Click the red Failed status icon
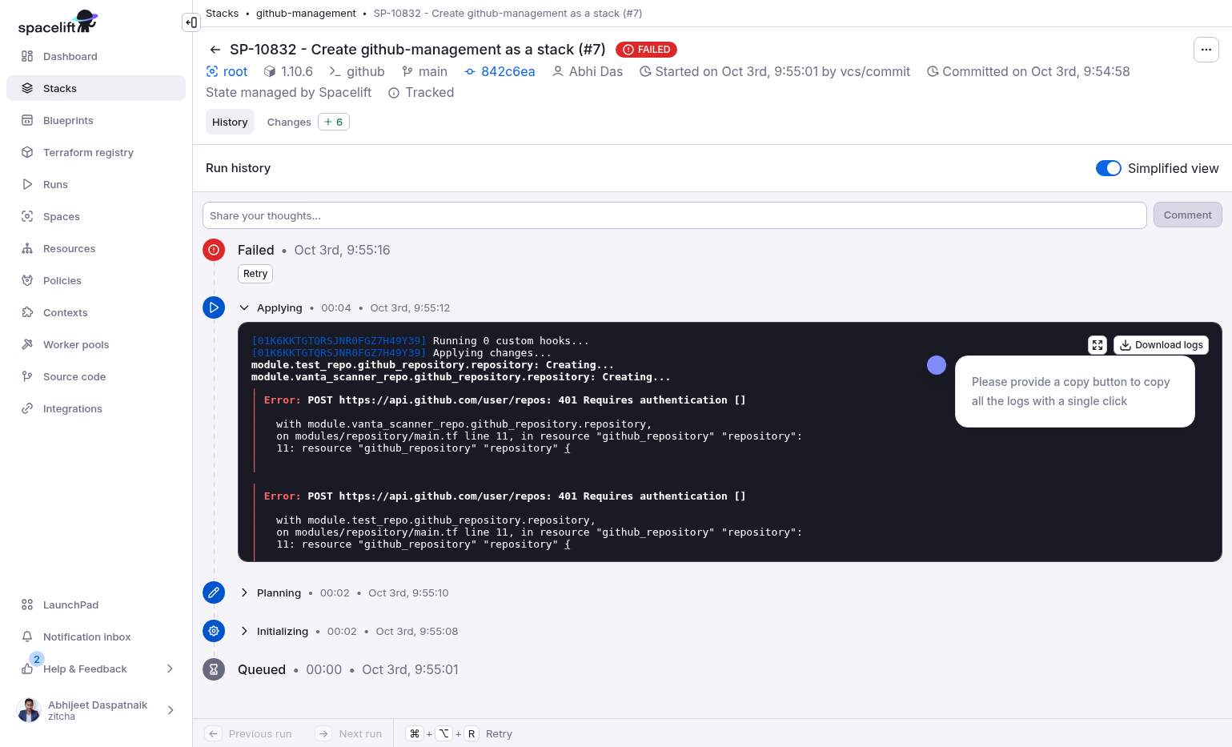Viewport: 1232px width, 747px height. 214,250
